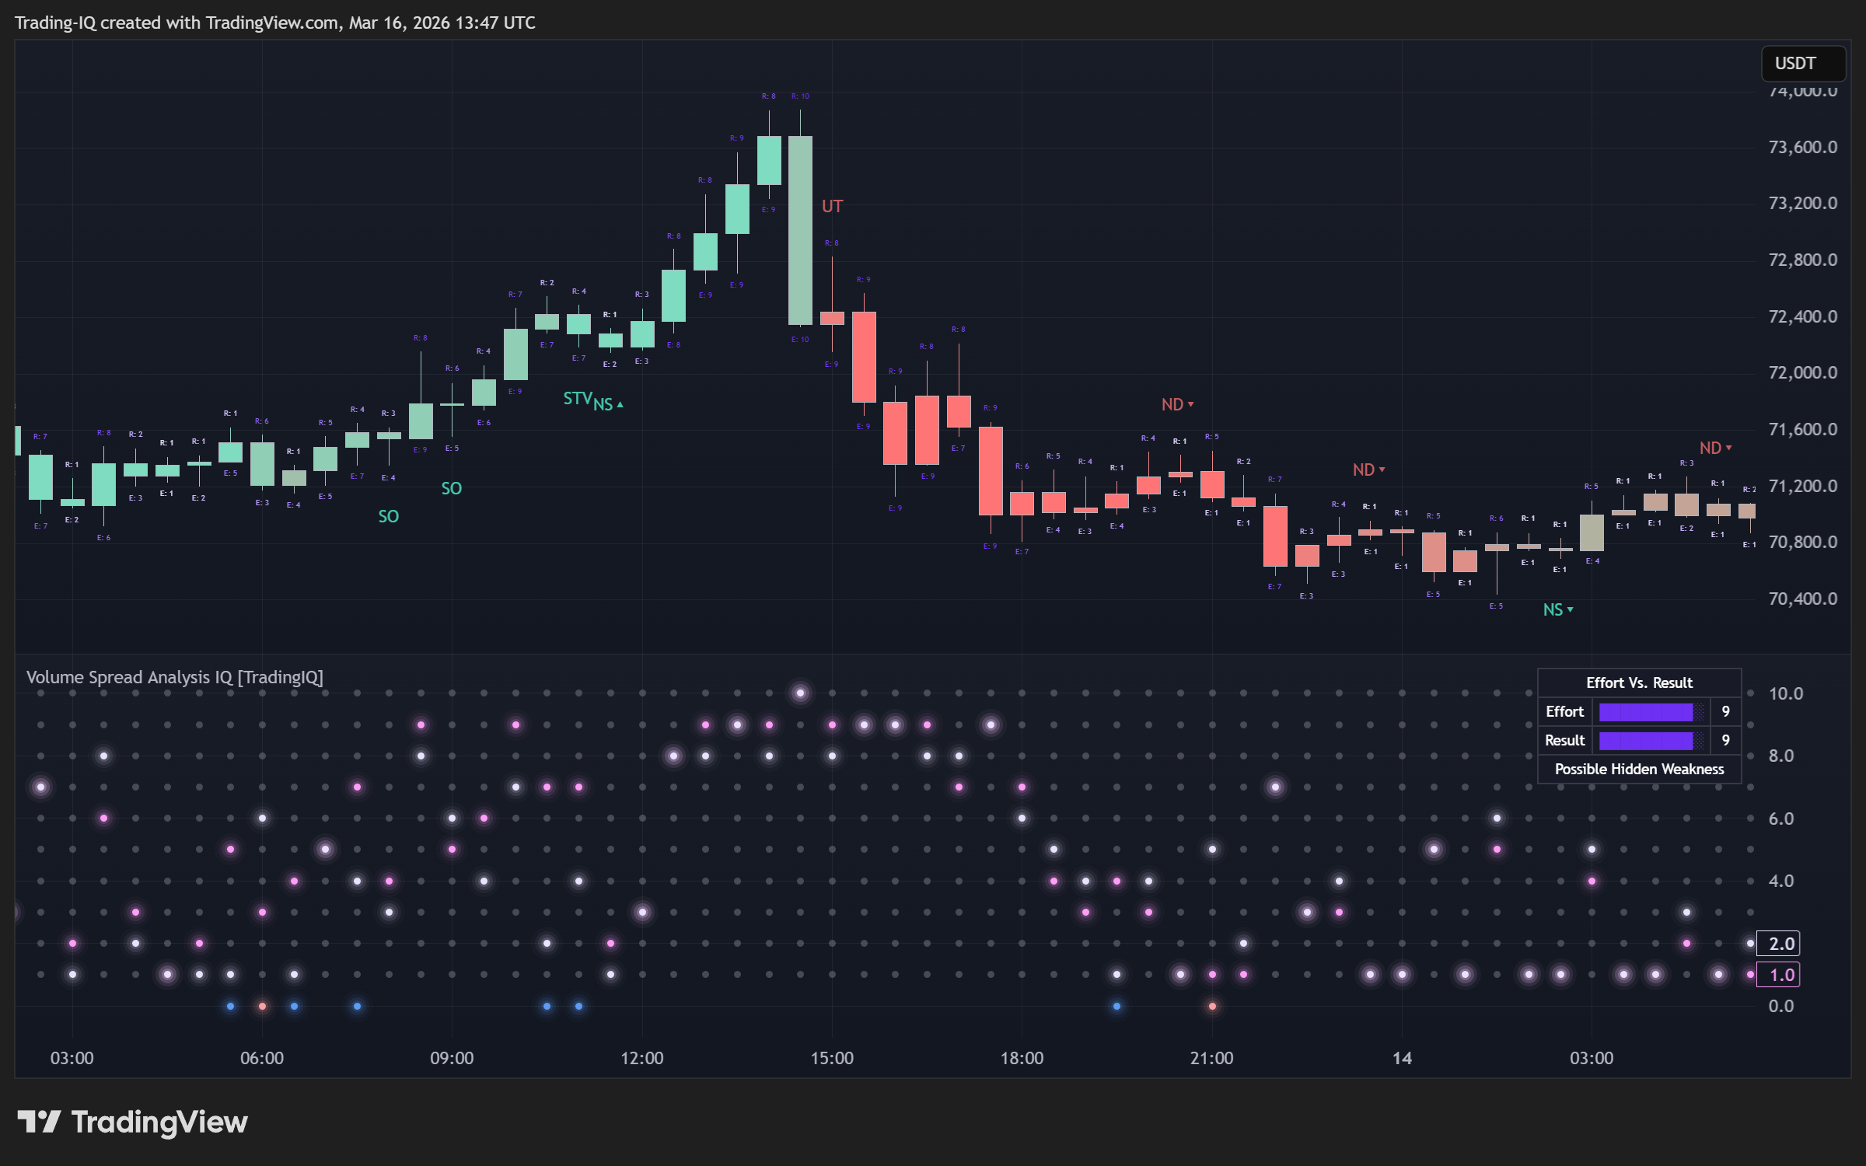Click the Effort value 9 cell
This screenshot has height=1166, width=1866.
[x=1725, y=711]
